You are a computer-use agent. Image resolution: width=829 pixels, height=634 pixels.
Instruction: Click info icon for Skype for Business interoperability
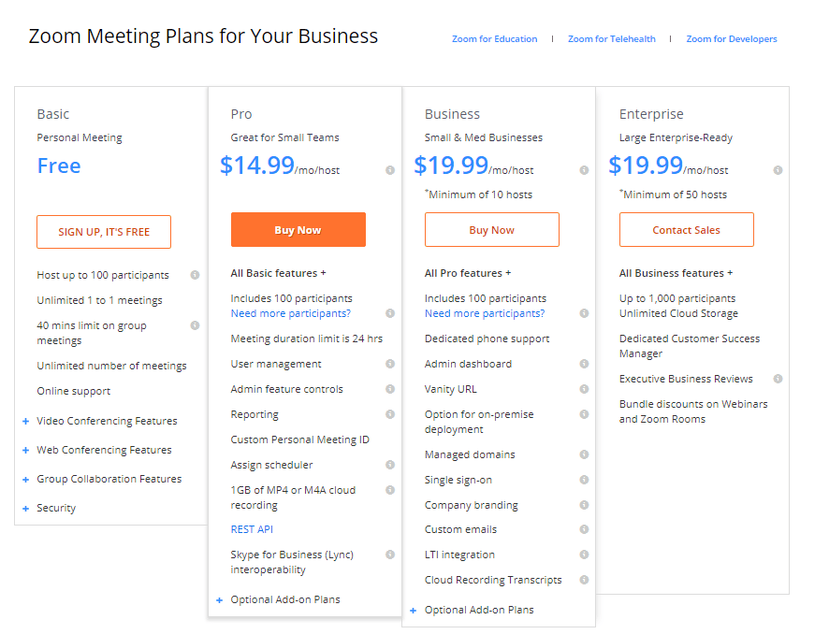390,555
